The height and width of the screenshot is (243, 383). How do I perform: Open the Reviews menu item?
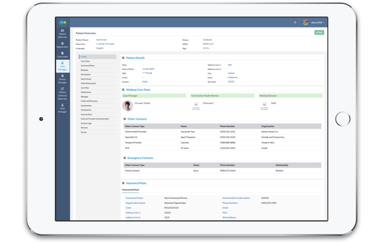click(97, 128)
